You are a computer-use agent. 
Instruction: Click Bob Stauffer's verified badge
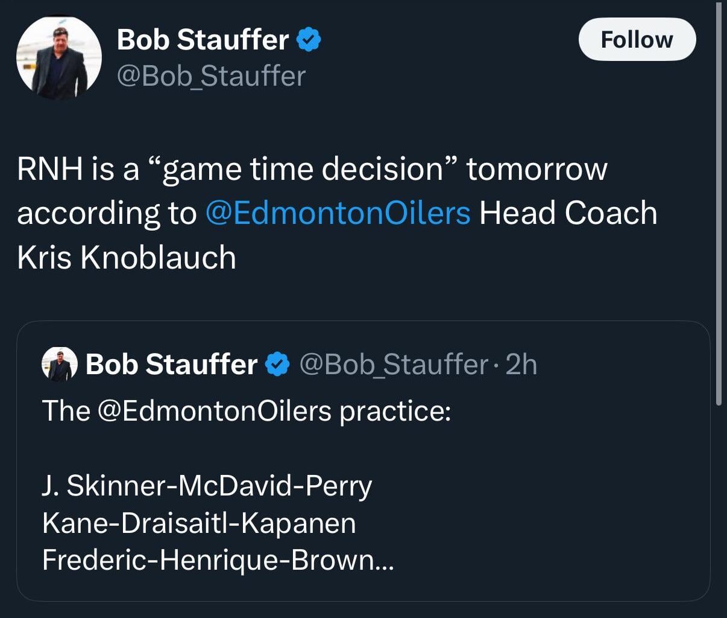point(309,39)
